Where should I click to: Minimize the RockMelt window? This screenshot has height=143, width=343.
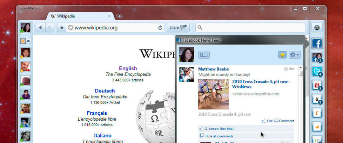(x=296, y=9)
